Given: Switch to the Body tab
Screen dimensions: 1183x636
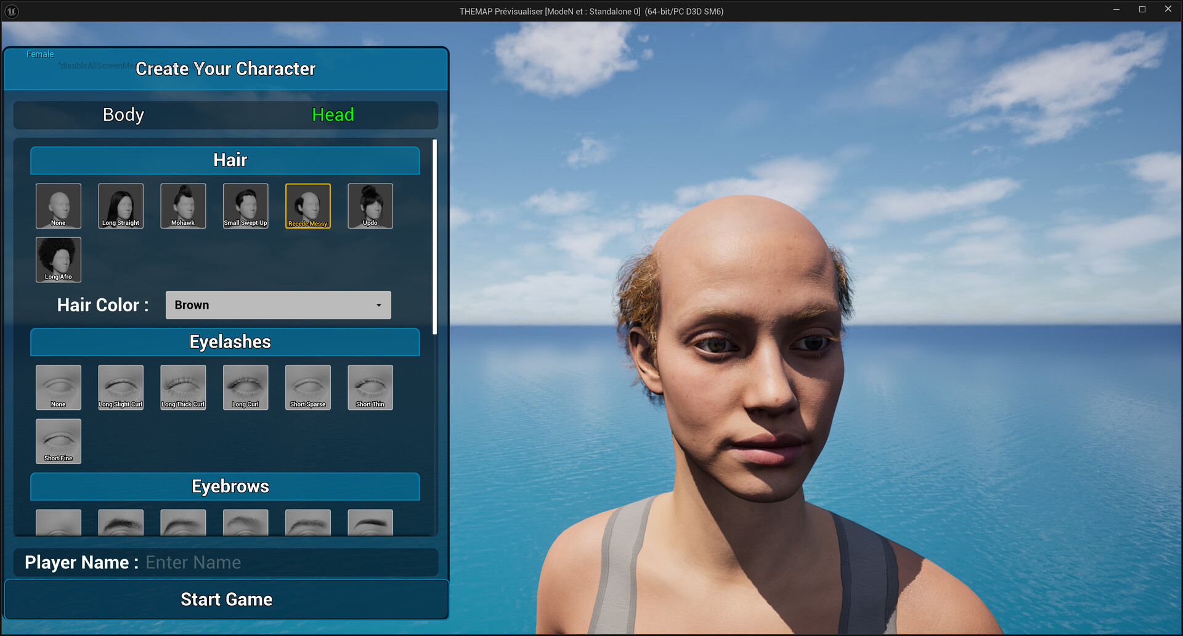Looking at the screenshot, I should coord(123,115).
